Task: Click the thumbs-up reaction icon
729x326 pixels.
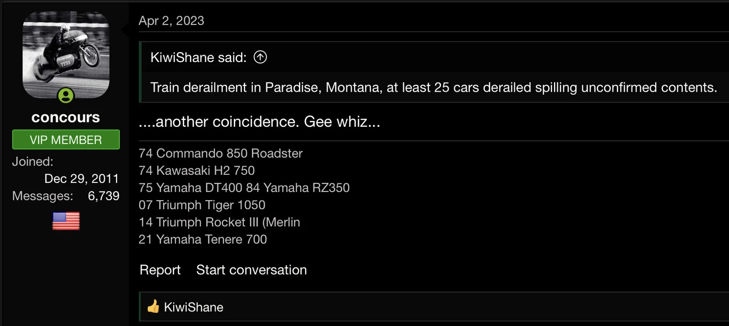Action: pos(153,307)
